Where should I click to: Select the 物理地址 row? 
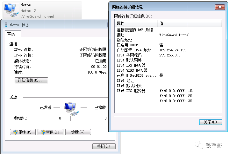[168, 40]
